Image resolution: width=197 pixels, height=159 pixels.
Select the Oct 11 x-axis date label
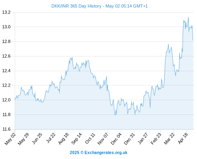click(x=90, y=138)
